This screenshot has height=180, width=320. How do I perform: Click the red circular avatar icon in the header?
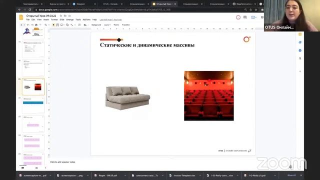click(x=238, y=17)
